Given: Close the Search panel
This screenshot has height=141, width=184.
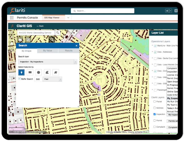Looking at the screenshot, I should pyautogui.click(x=76, y=46).
